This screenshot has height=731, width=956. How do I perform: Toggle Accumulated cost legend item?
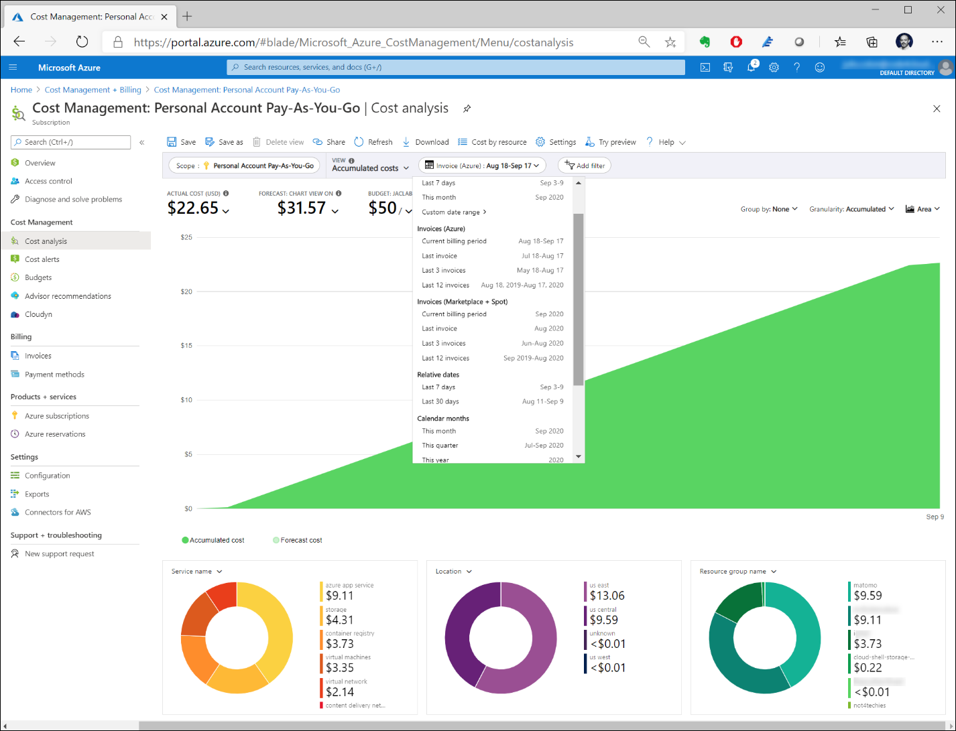[x=213, y=540]
